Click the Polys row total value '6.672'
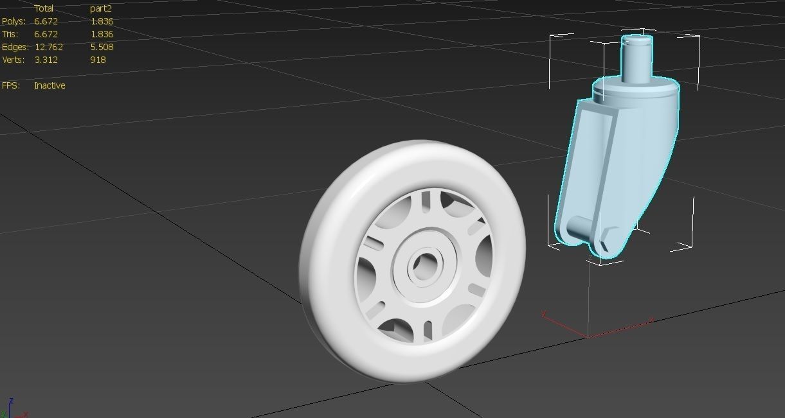Image resolution: width=785 pixels, height=418 pixels. [x=46, y=21]
